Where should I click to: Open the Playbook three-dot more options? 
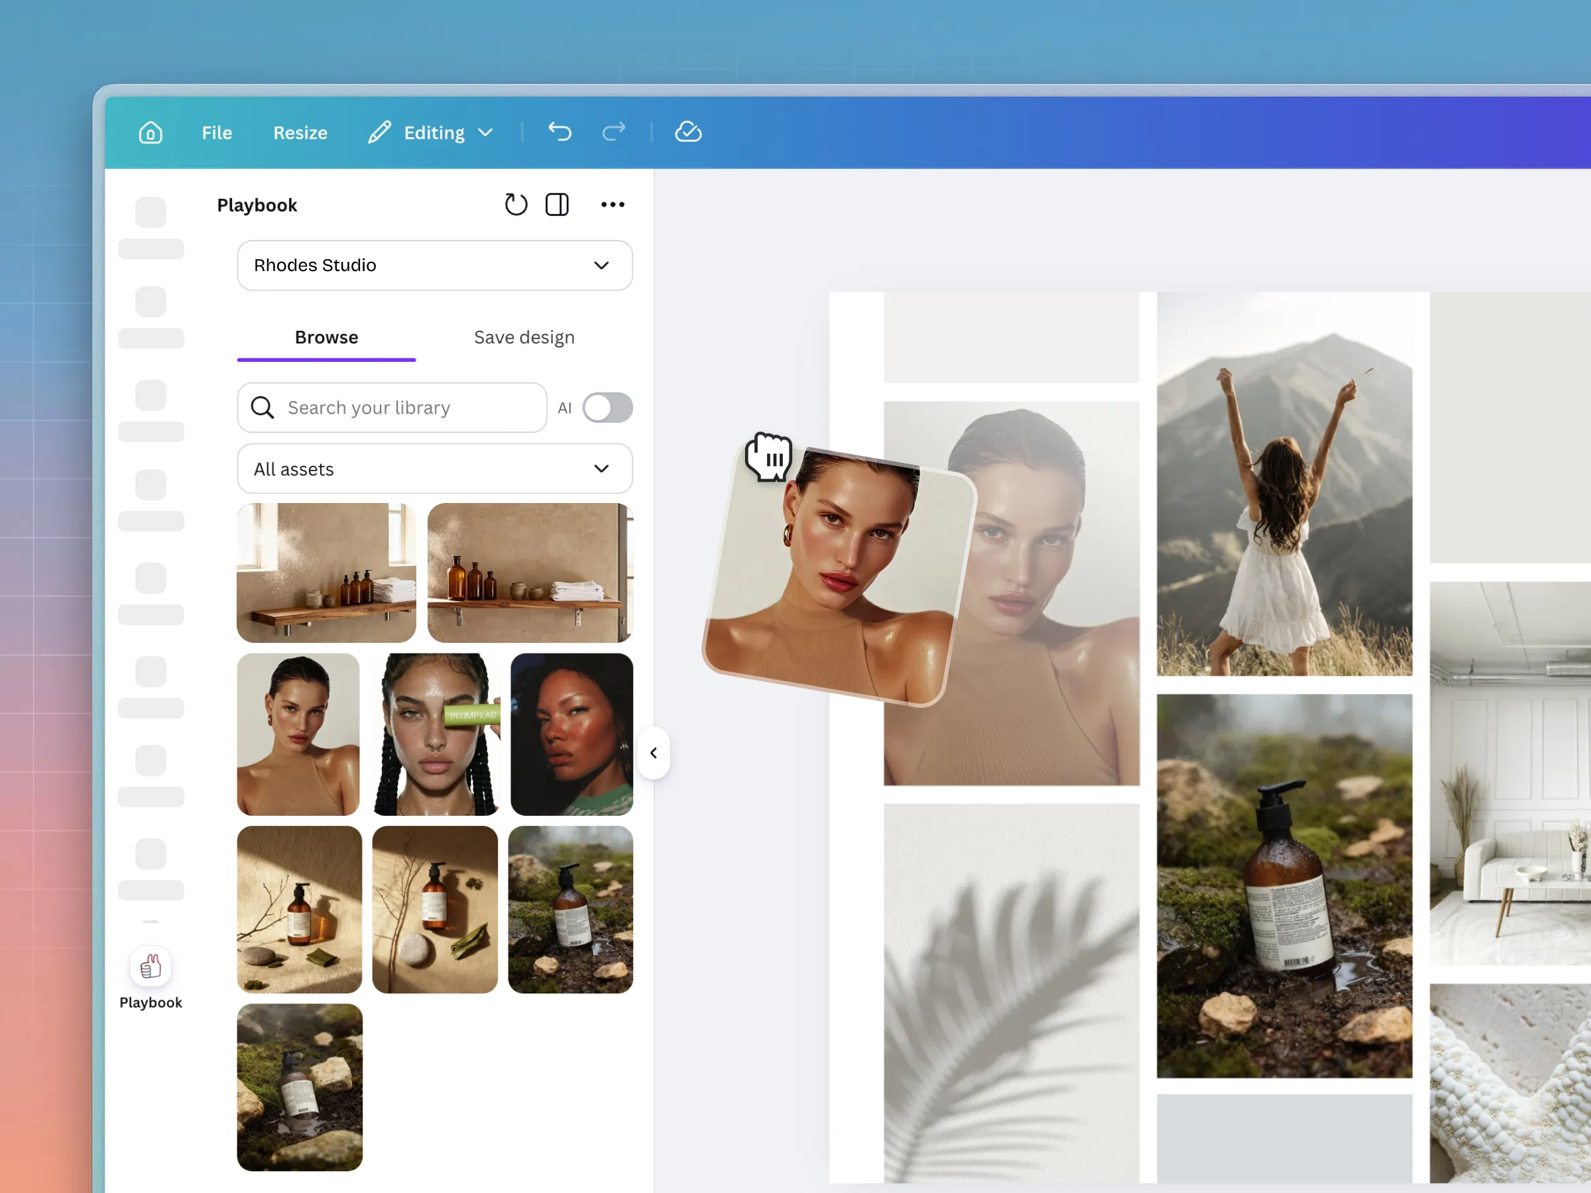pyautogui.click(x=613, y=205)
